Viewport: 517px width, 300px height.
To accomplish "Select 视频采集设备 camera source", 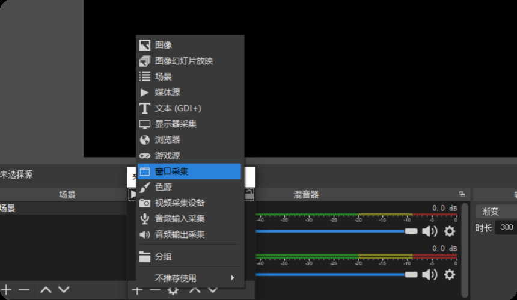I will point(189,203).
